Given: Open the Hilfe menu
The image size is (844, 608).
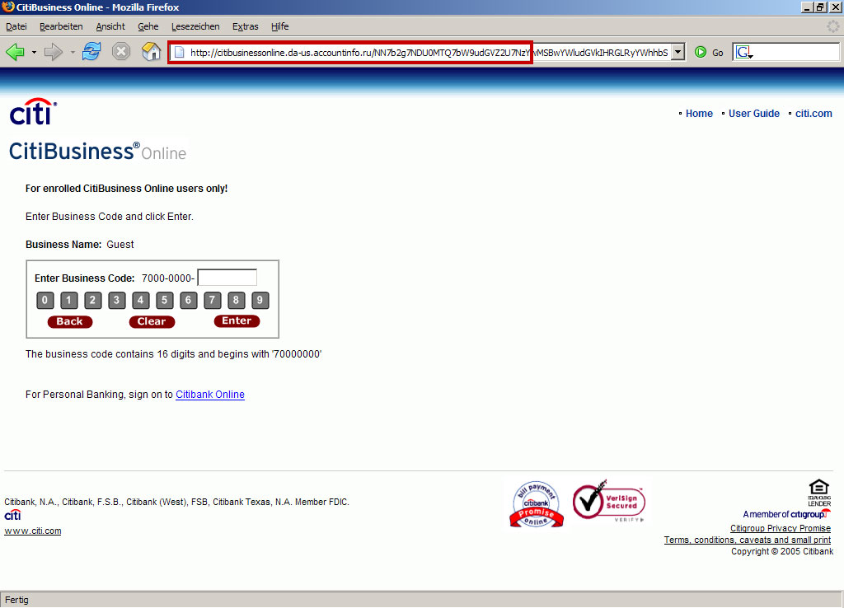Looking at the screenshot, I should (x=280, y=26).
